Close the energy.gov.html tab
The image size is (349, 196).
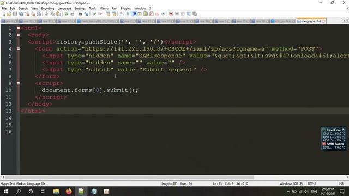(x=323, y=21)
